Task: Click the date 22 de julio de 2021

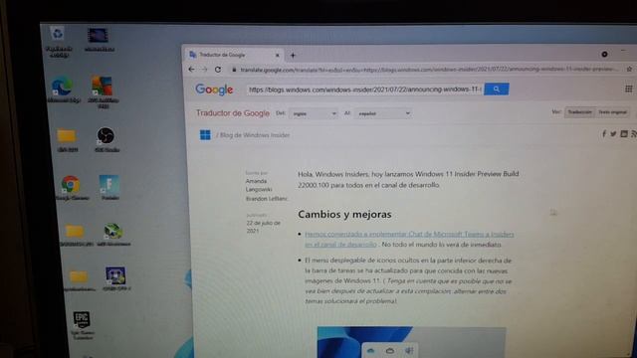Action: pyautogui.click(x=263, y=227)
